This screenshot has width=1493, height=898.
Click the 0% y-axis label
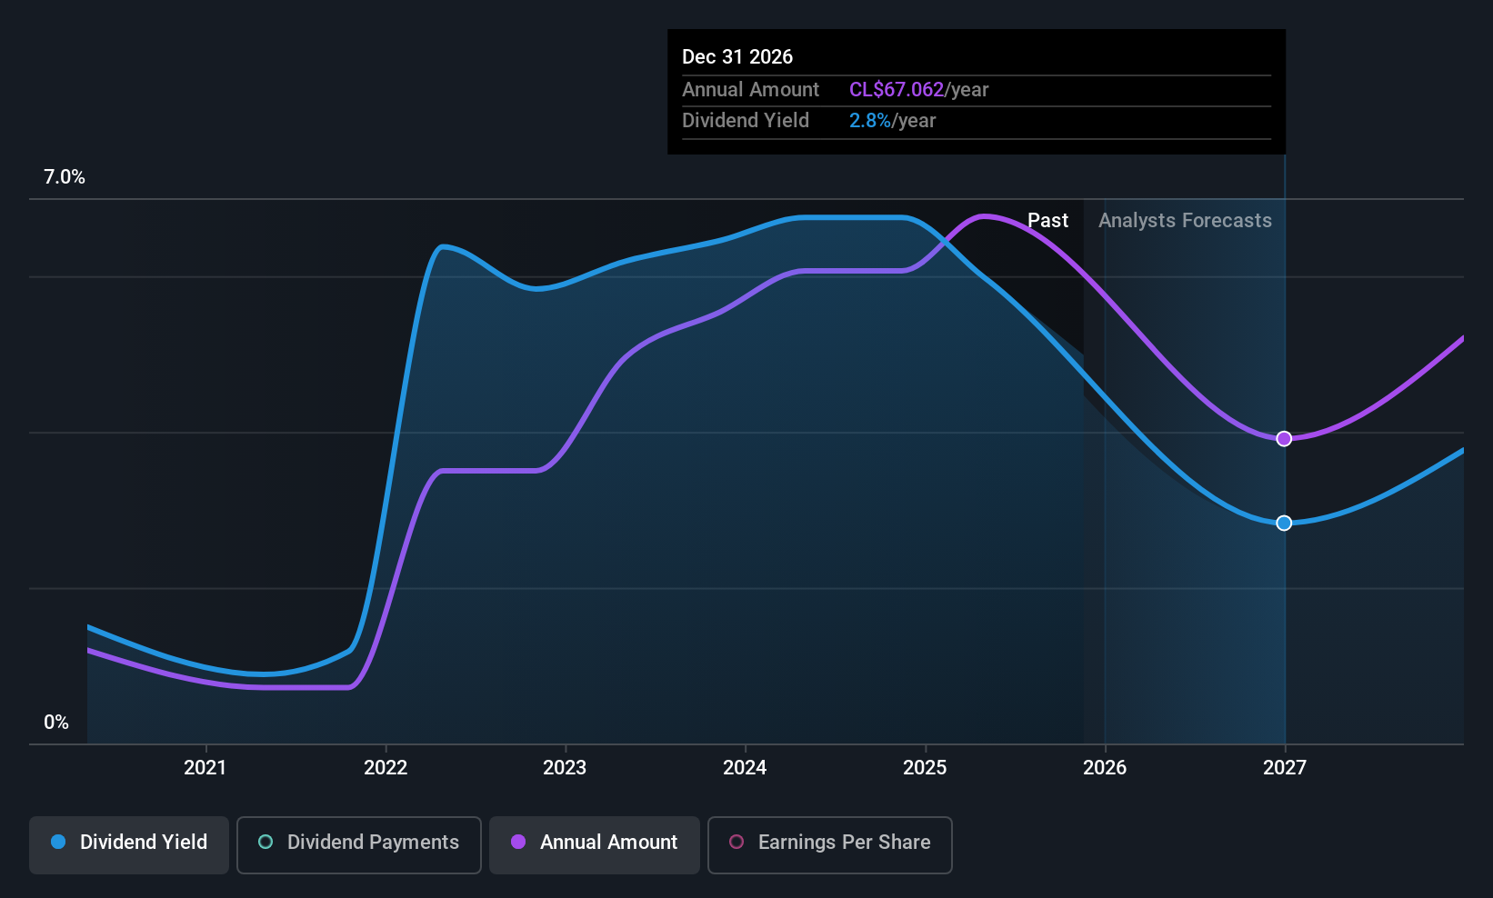pos(56,723)
